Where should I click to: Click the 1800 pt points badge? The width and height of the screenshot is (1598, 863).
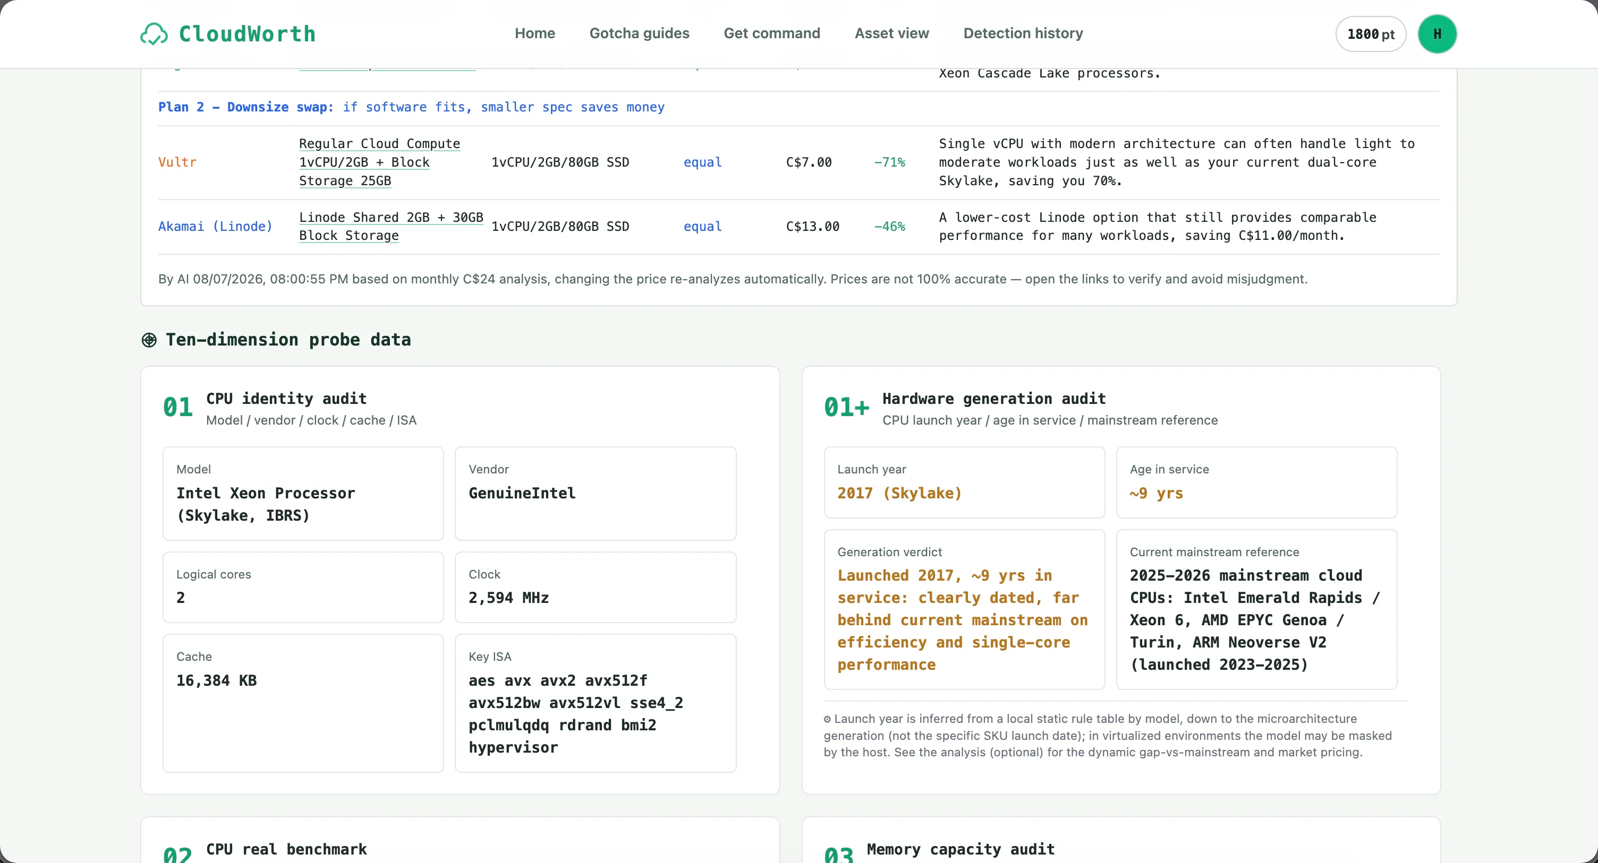pos(1370,34)
